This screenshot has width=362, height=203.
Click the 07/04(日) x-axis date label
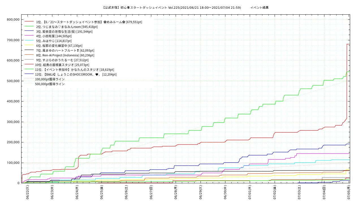[x=324, y=192]
